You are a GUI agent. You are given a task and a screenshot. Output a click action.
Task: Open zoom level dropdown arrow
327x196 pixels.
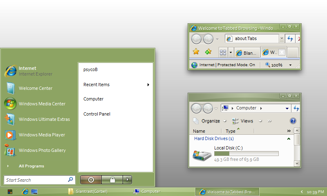290,65
